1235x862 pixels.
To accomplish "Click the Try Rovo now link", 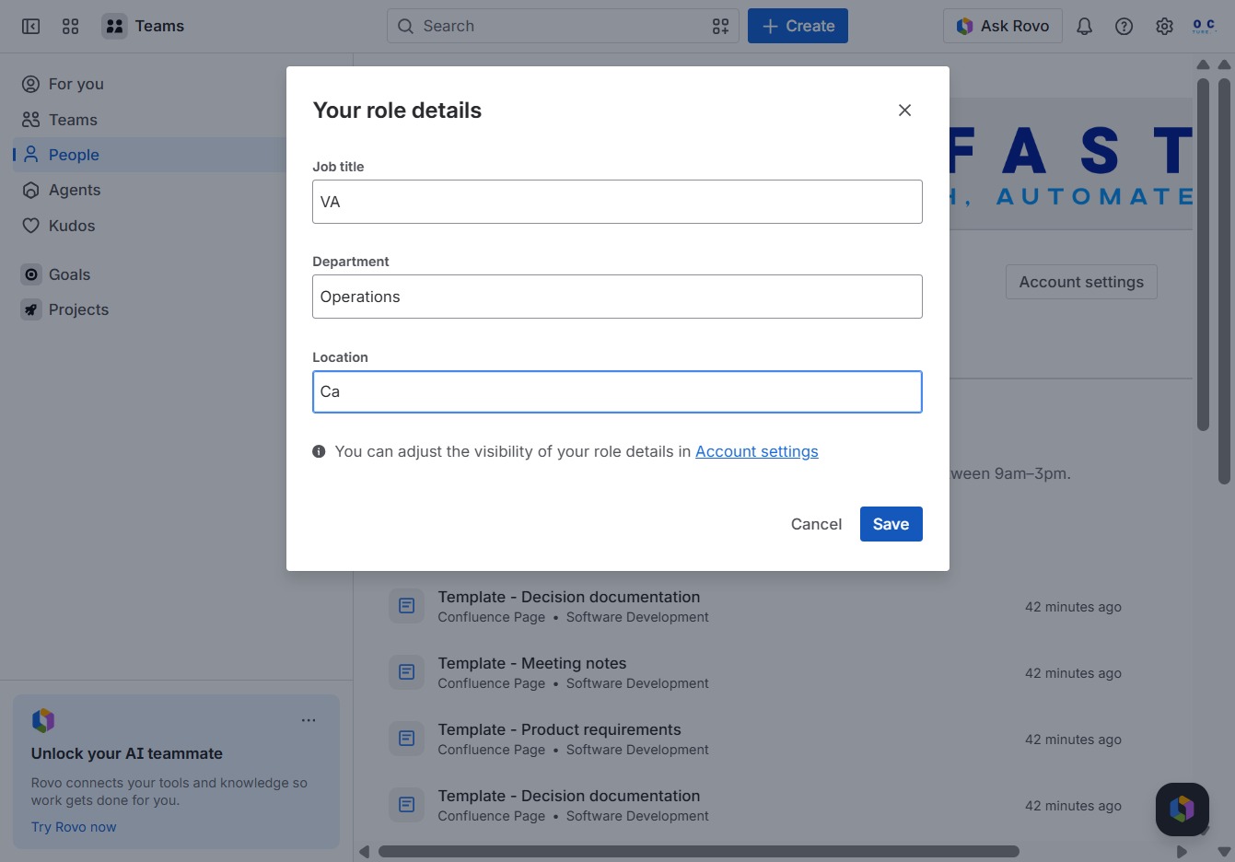I will tap(74, 827).
